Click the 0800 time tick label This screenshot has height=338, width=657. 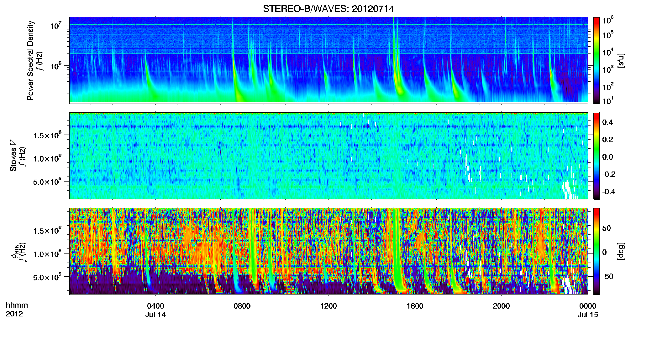click(x=242, y=306)
